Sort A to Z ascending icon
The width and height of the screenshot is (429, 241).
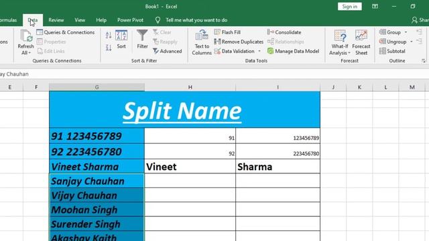click(x=109, y=35)
